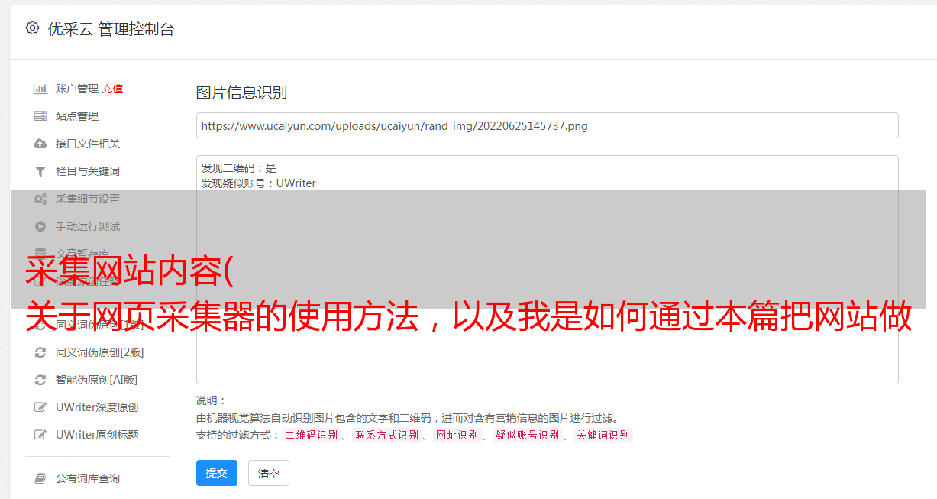The height and width of the screenshot is (499, 937).
Task: Click the gear icon beside 优采云 管理控制台
Action: tap(32, 28)
